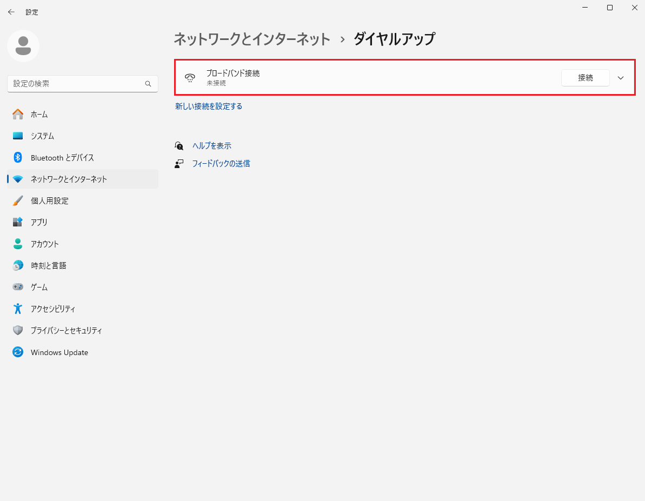Screen dimensions: 645x501
Task: Open アカウント settings
Action: [17, 244]
